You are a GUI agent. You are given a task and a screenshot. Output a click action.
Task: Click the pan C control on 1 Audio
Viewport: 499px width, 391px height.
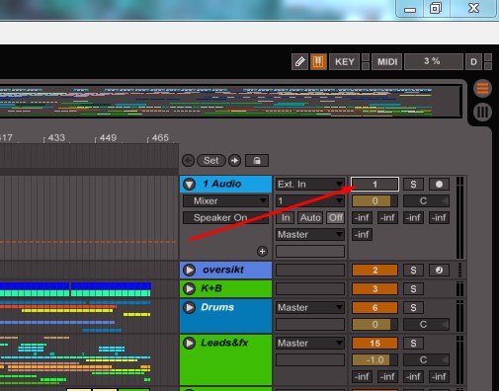click(426, 200)
